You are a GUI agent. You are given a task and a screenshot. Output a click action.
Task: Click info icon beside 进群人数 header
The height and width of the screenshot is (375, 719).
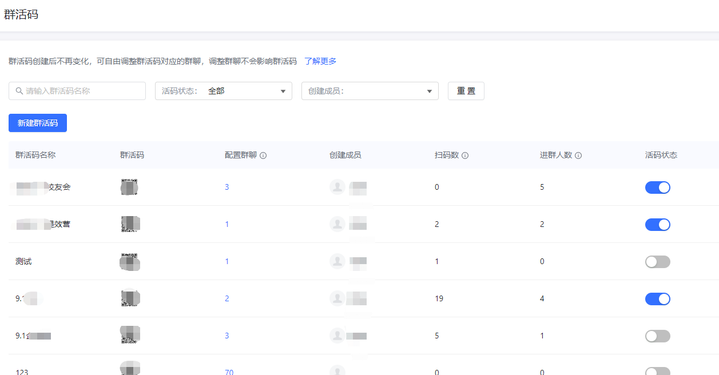click(578, 155)
